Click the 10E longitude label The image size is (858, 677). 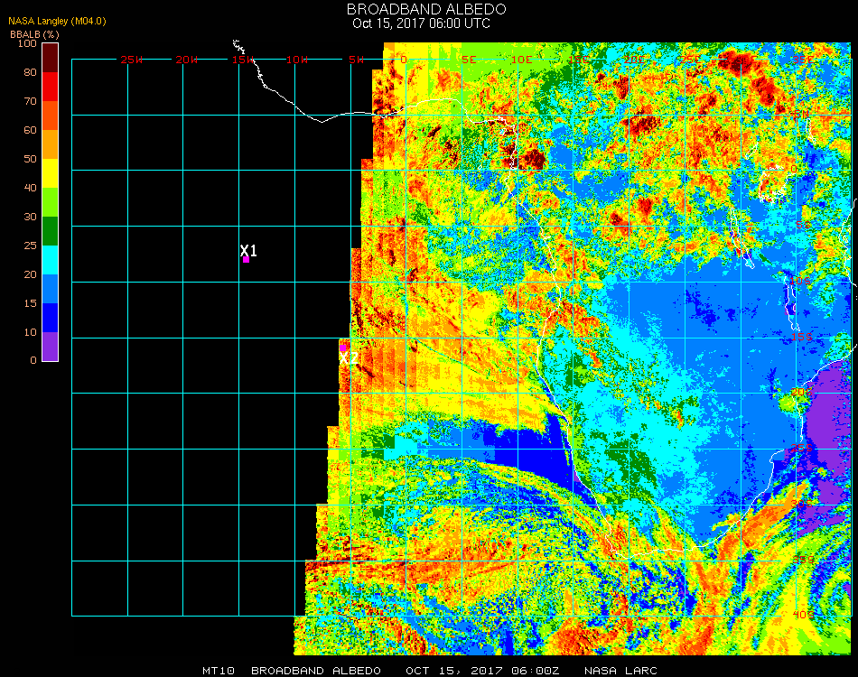[x=521, y=60]
